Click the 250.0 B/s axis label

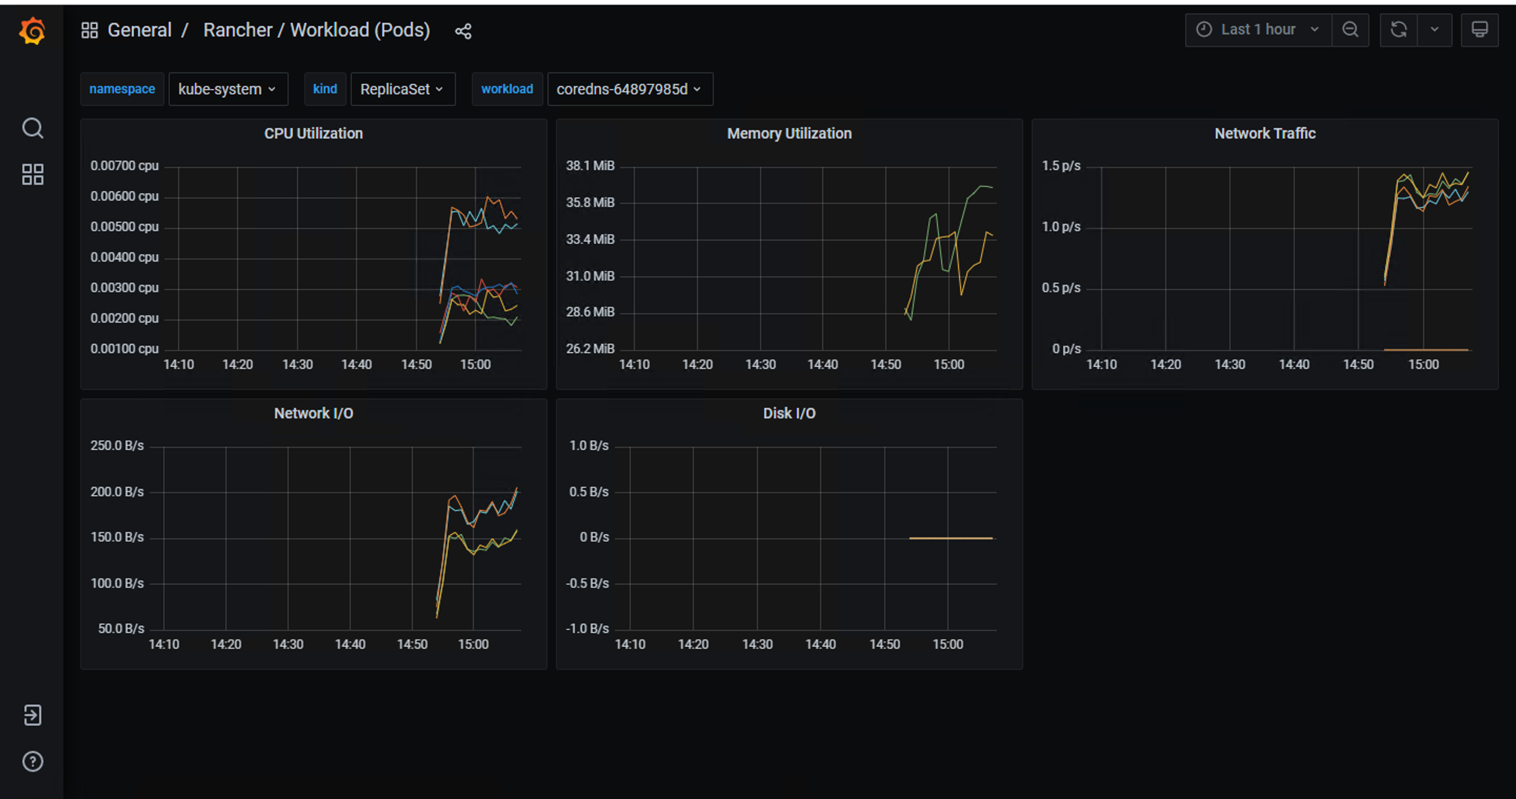click(x=117, y=446)
